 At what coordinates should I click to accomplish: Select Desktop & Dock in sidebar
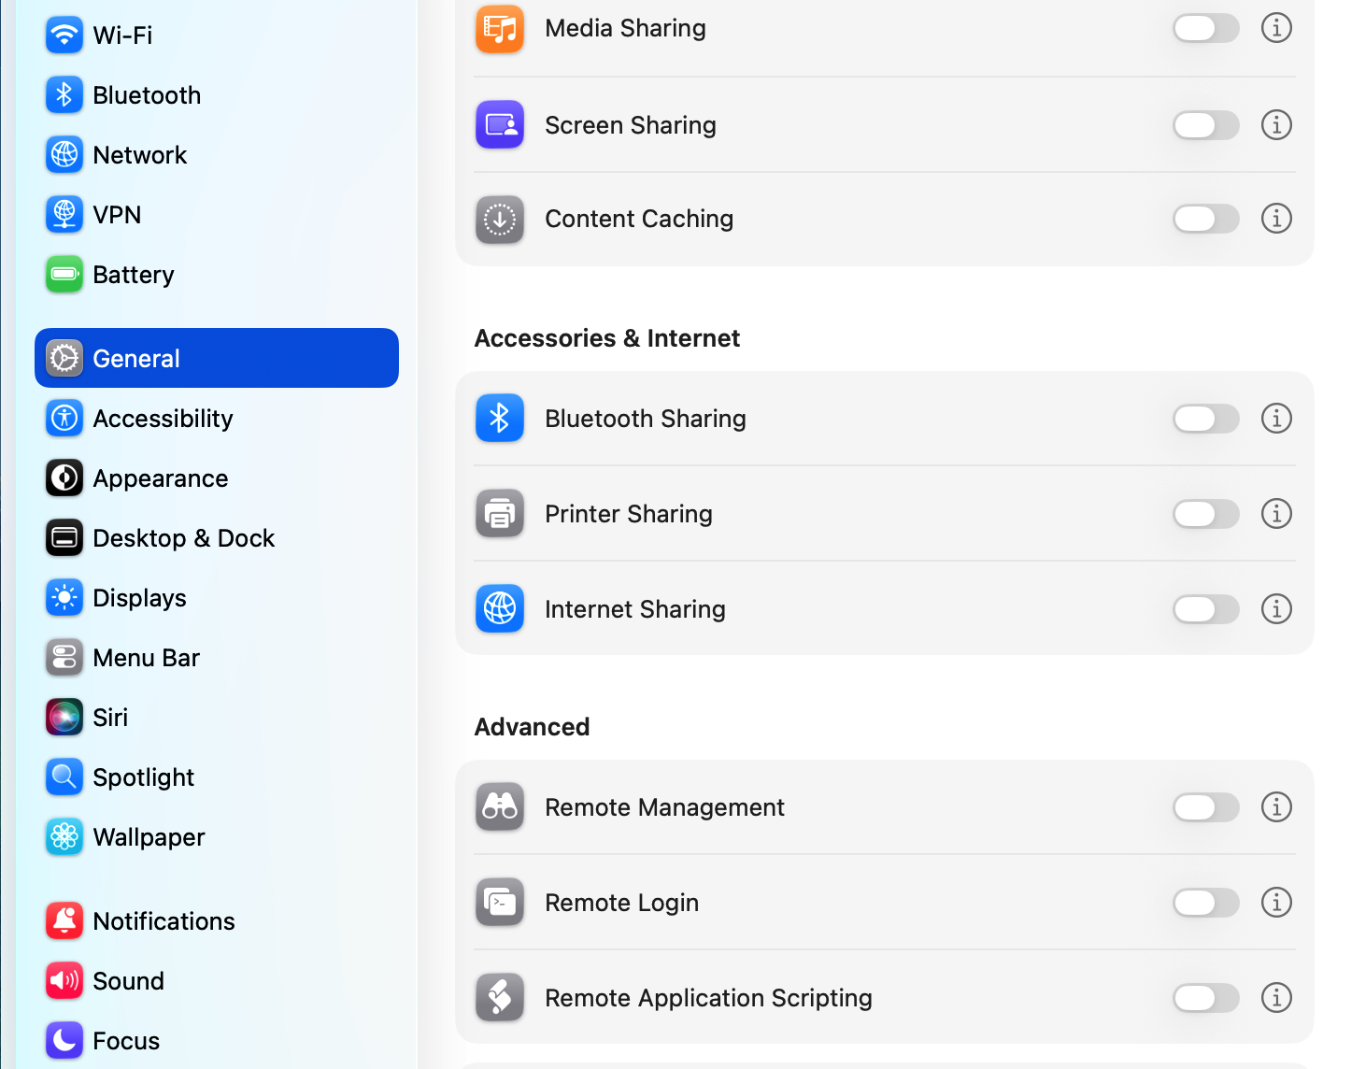[x=183, y=538]
